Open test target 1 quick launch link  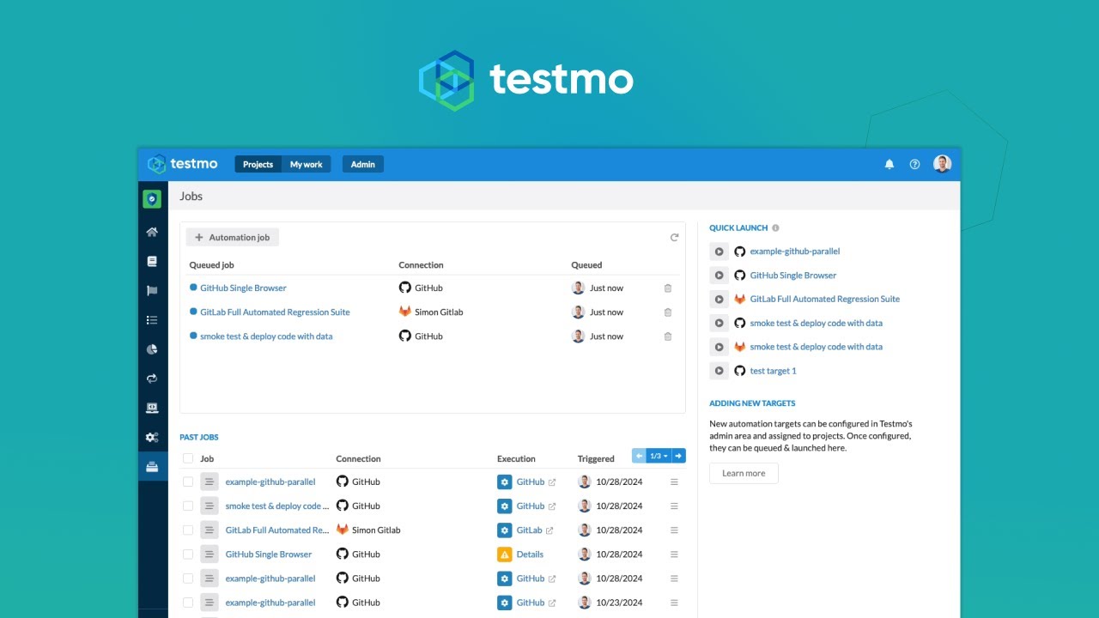click(x=773, y=371)
